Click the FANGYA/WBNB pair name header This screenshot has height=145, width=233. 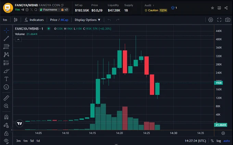26,5
